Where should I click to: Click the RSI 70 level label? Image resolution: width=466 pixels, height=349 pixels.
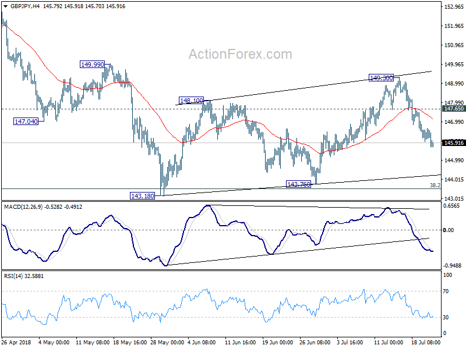(x=446, y=291)
